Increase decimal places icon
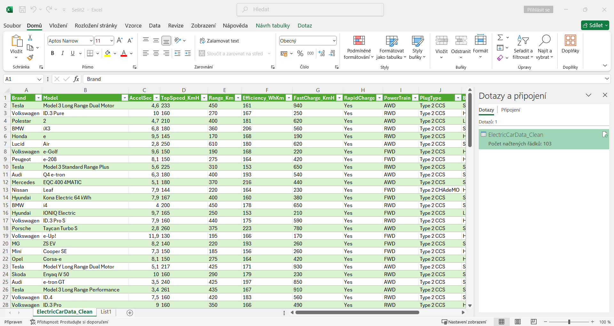This screenshot has height=326, width=614. 322,53
